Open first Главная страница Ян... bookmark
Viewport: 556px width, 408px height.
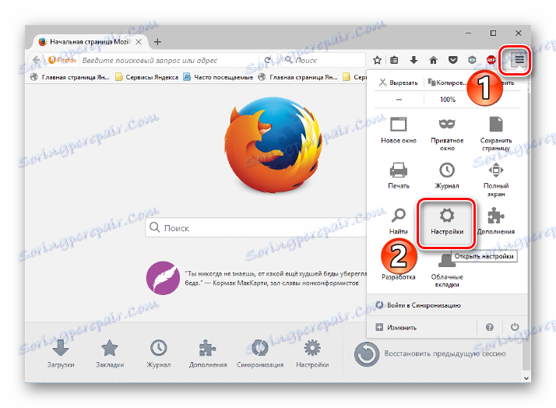70,77
